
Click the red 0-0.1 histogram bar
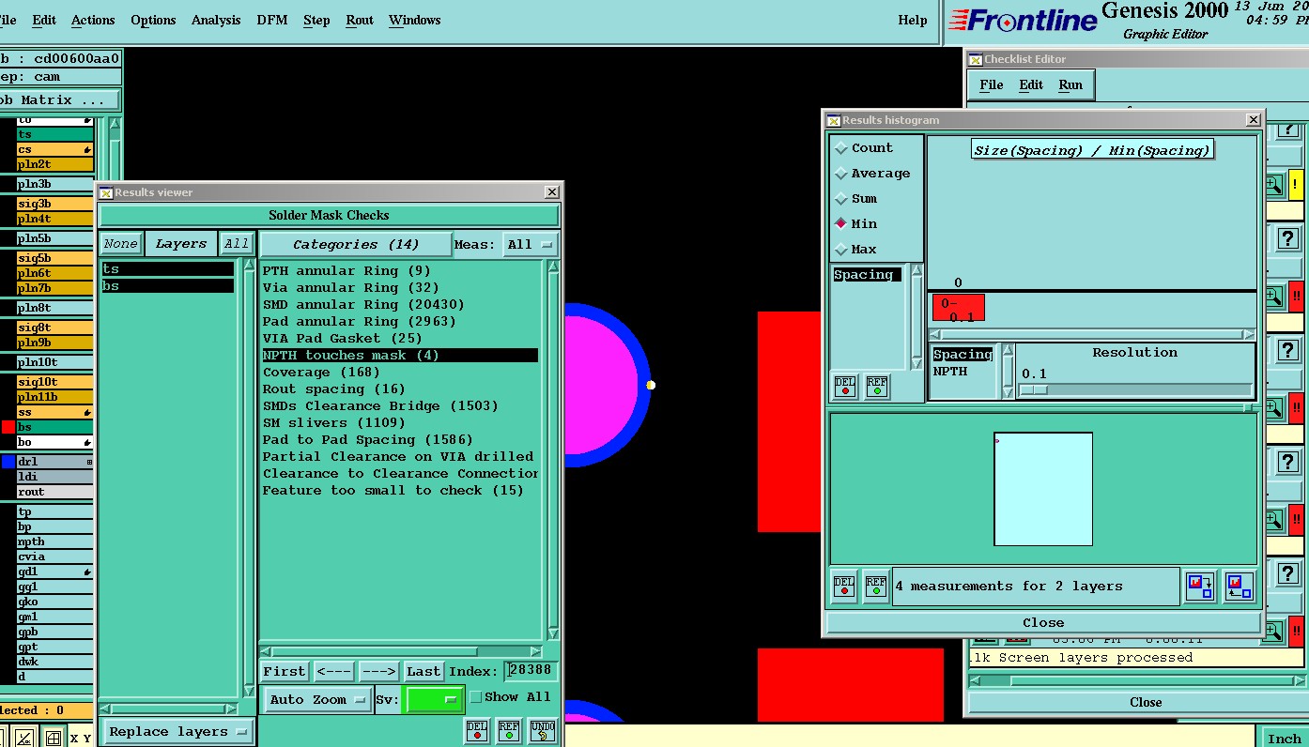(958, 308)
